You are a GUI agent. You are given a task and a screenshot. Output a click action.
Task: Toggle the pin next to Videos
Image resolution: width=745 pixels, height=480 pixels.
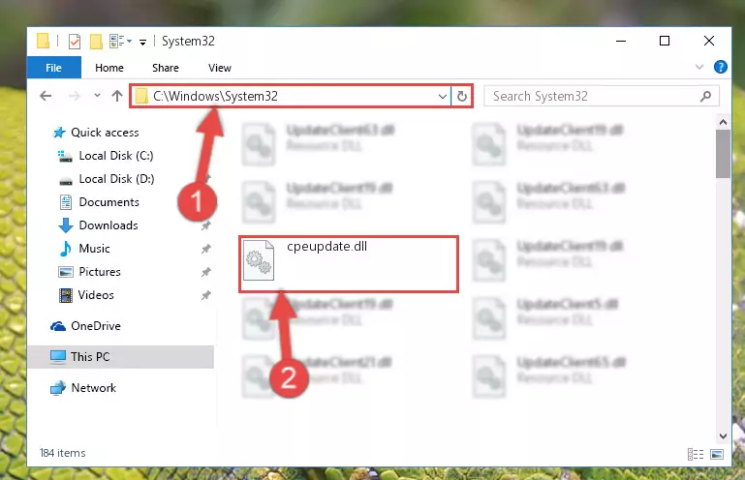(x=205, y=295)
